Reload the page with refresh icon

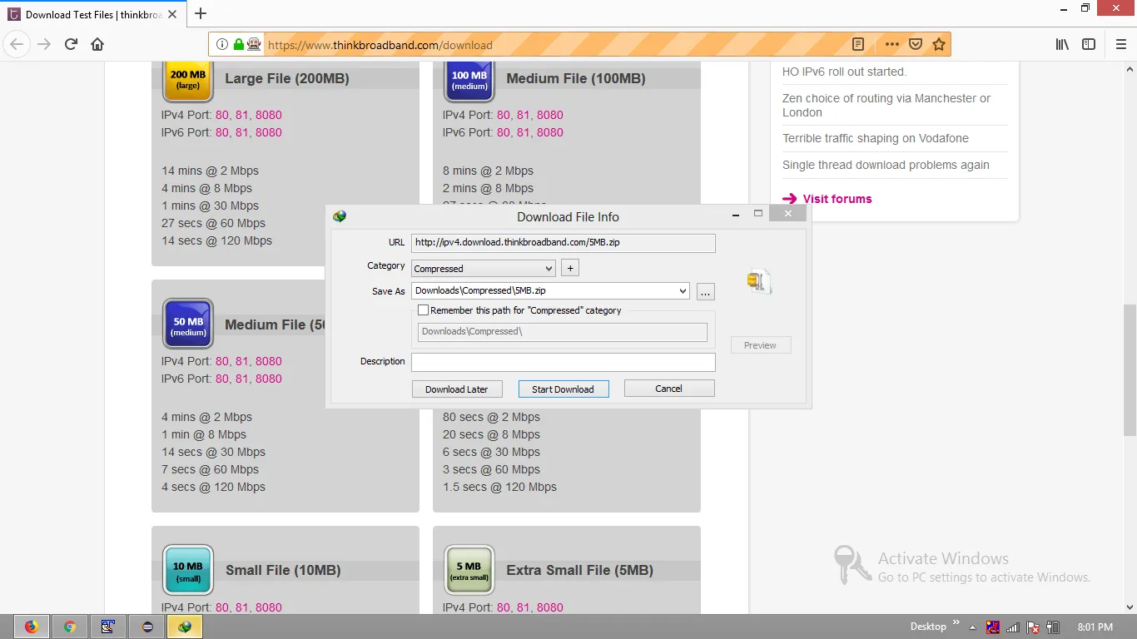pyautogui.click(x=71, y=45)
